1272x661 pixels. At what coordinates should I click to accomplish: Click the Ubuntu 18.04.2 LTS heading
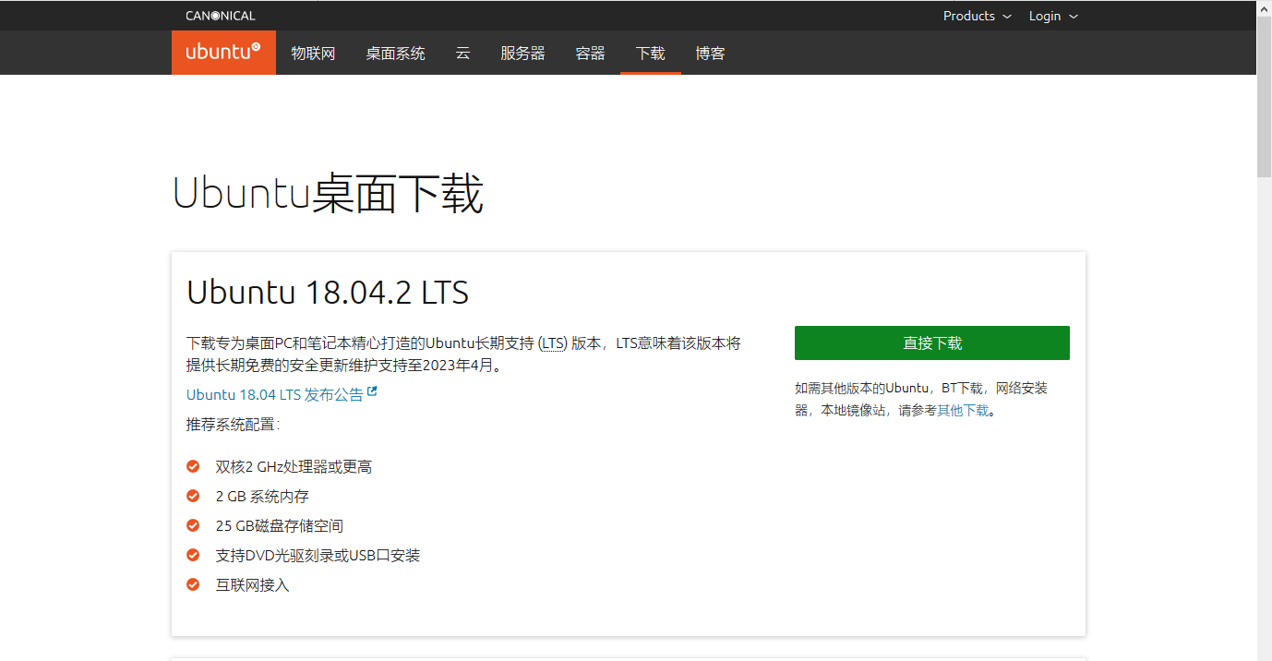click(328, 293)
